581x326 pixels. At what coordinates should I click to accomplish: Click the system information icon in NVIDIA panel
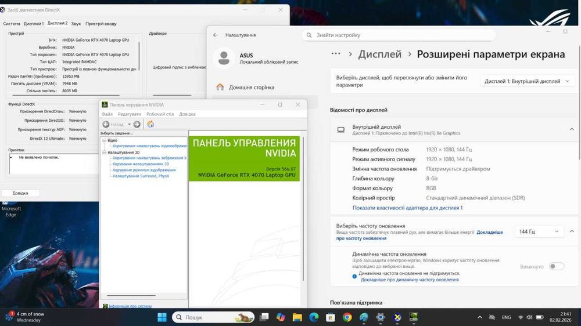[x=105, y=306]
